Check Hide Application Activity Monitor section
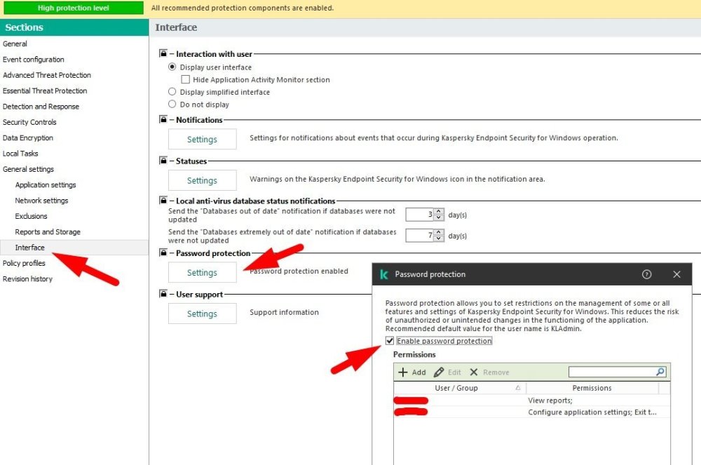 click(x=185, y=79)
